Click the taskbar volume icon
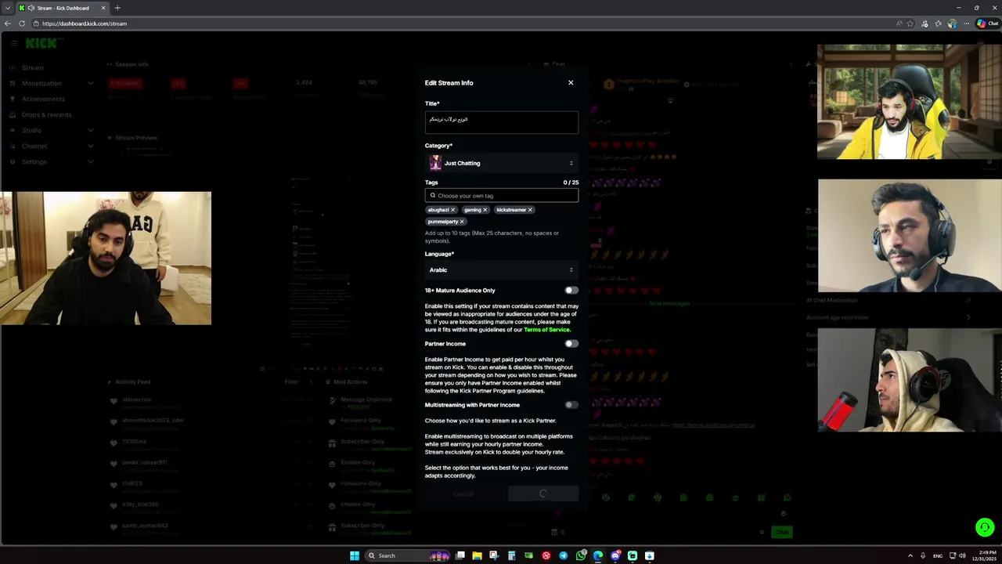 tap(962, 555)
